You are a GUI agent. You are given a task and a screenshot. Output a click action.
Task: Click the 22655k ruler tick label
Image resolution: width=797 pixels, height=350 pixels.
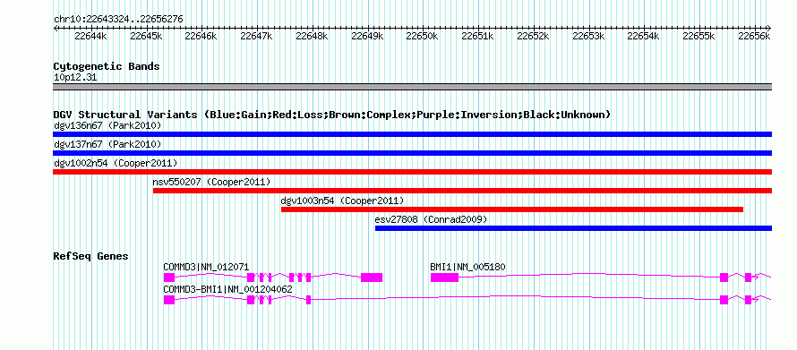pyautogui.click(x=698, y=36)
